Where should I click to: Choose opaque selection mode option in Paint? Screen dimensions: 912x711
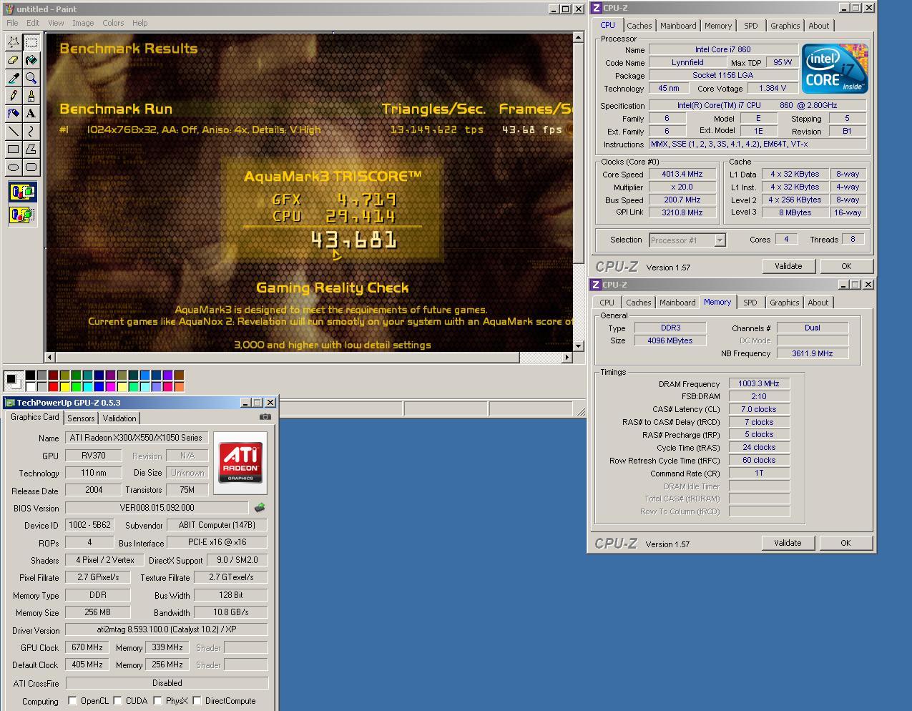point(22,192)
